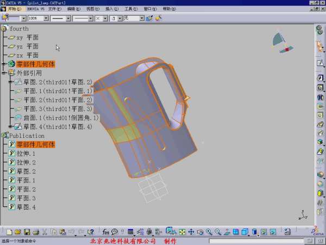Select the arrow Select tool in right toolbar
This screenshot has height=245, width=326.
(x=319, y=46)
